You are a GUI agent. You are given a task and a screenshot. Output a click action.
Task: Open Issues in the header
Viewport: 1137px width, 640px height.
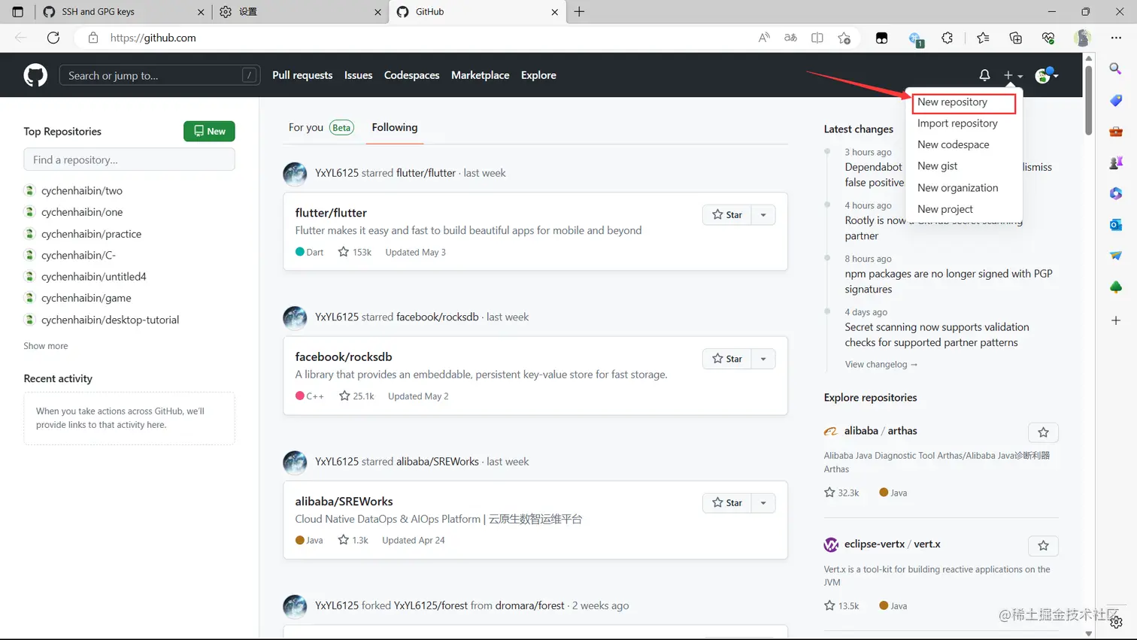coord(359,75)
